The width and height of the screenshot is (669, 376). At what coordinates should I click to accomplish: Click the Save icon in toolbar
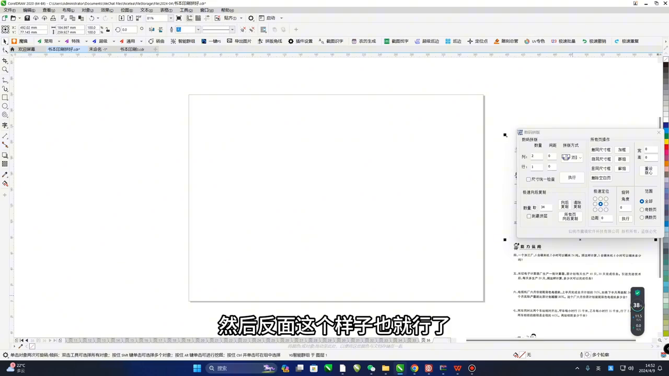pyautogui.click(x=27, y=18)
